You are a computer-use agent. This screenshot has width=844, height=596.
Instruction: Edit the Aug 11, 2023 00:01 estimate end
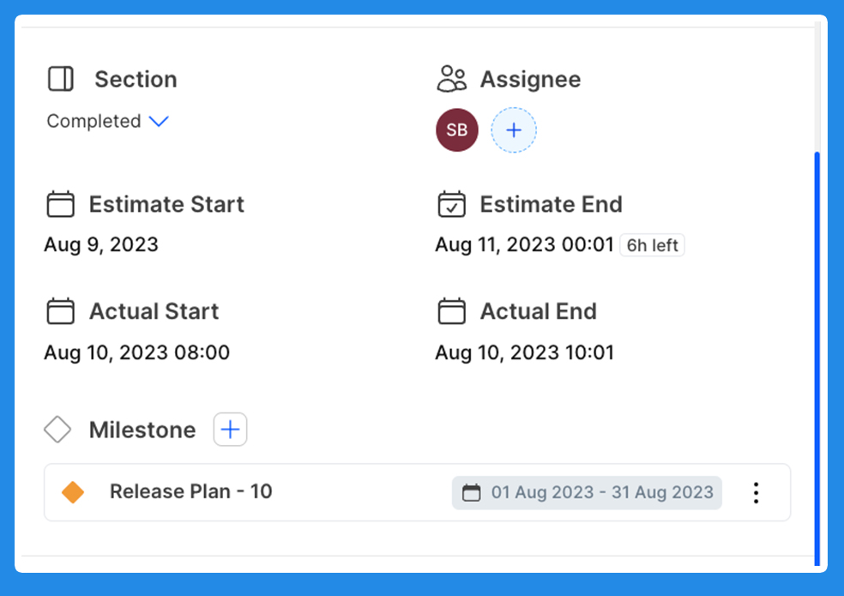(524, 245)
